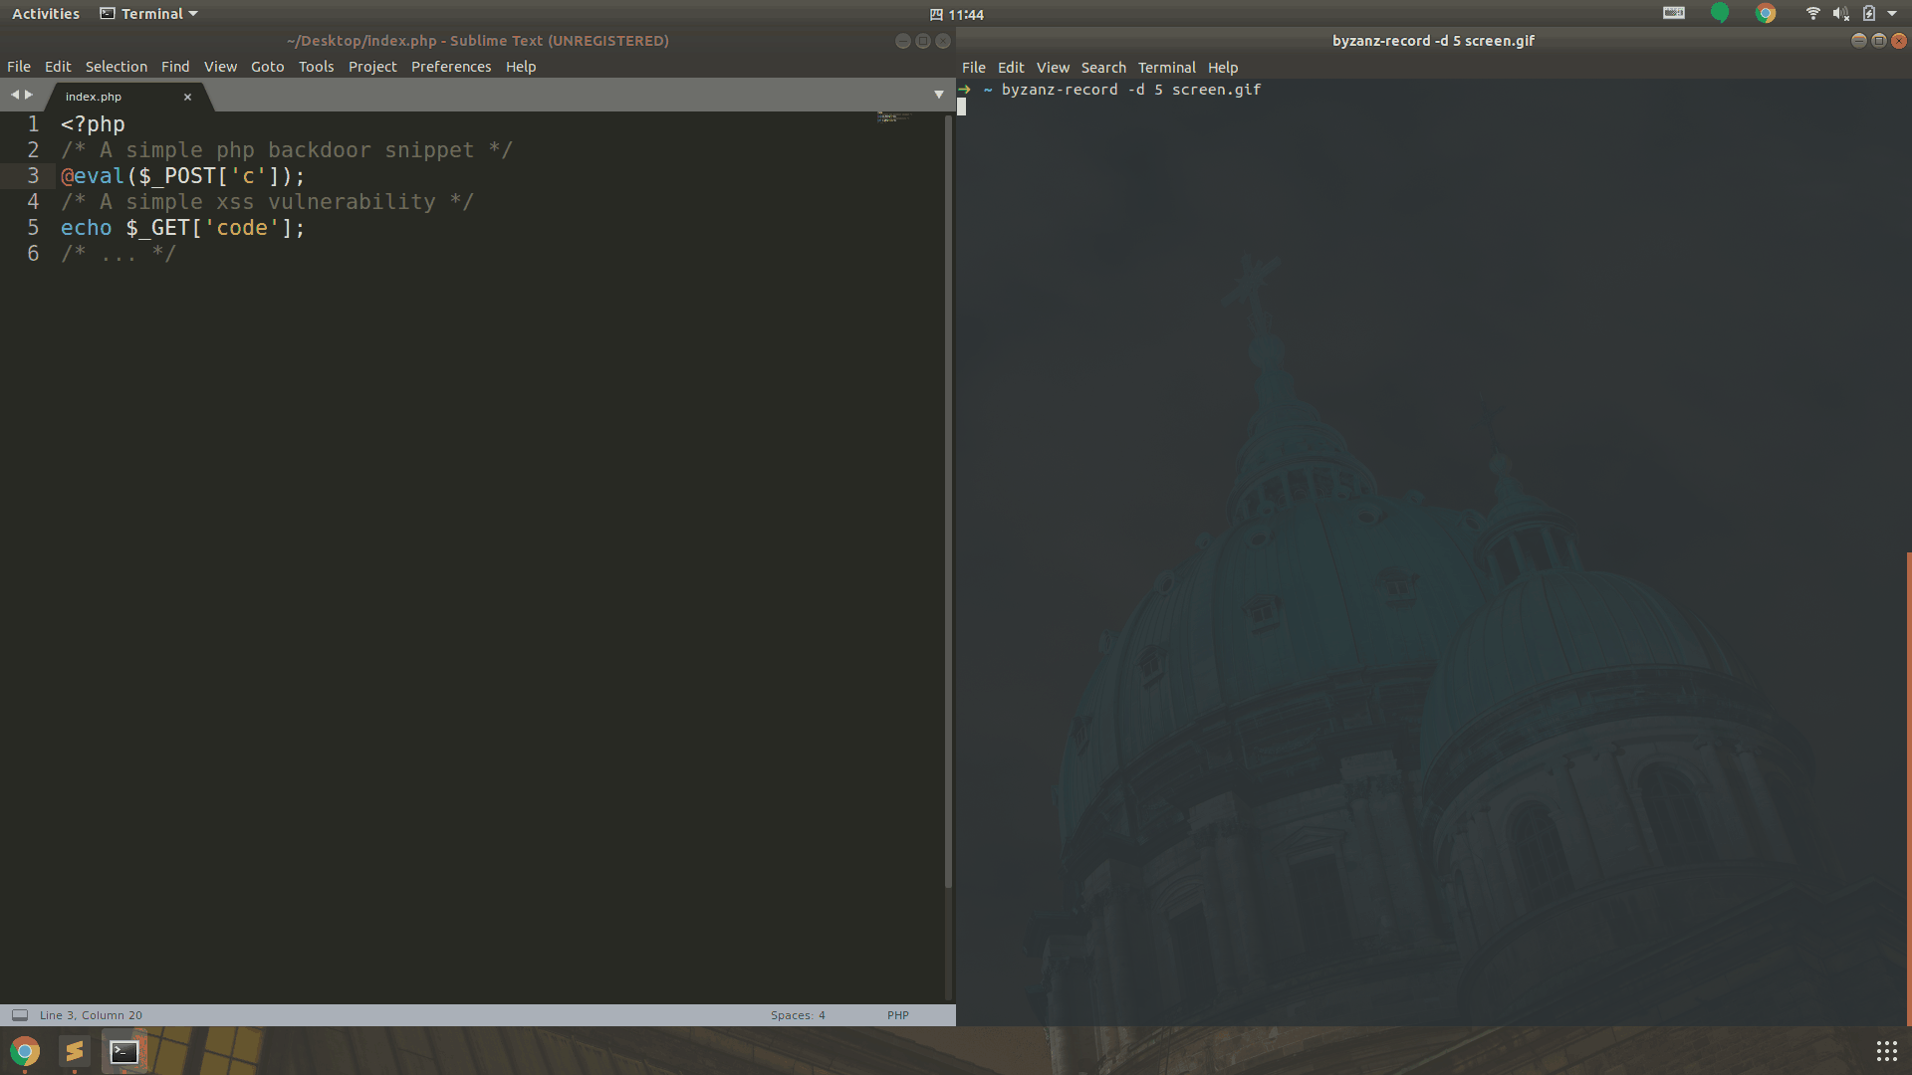Screen dimensions: 1912x1075
Task: Open the Search menu in terminal
Action: click(x=1102, y=68)
